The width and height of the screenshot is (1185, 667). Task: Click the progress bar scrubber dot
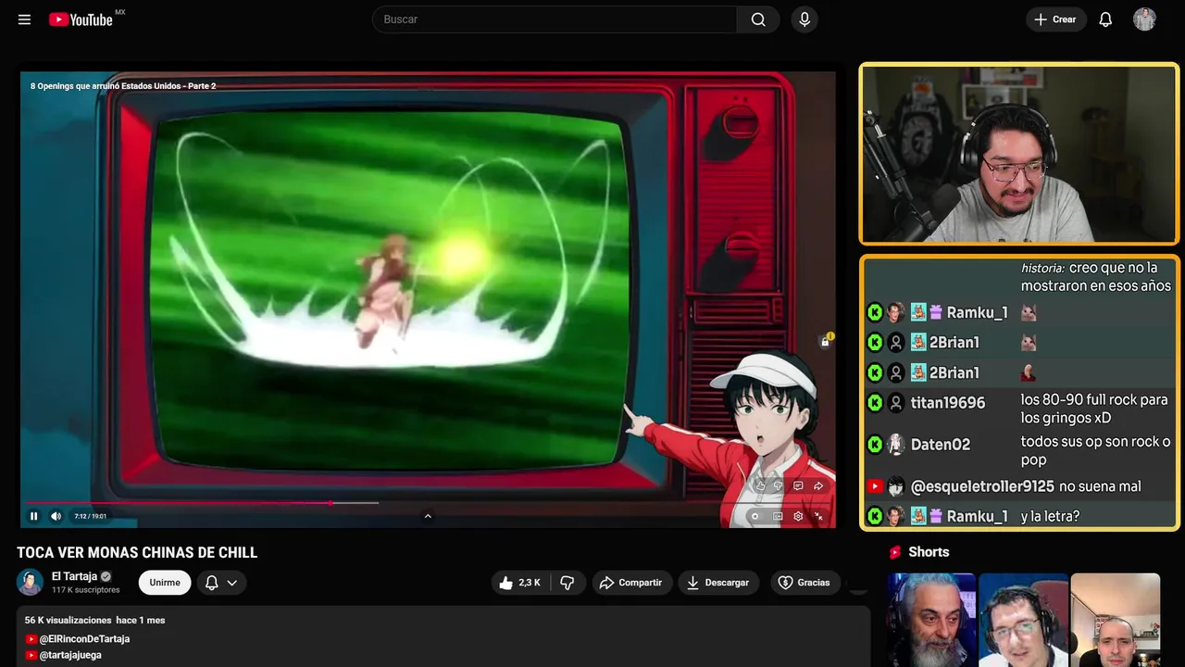pos(331,503)
